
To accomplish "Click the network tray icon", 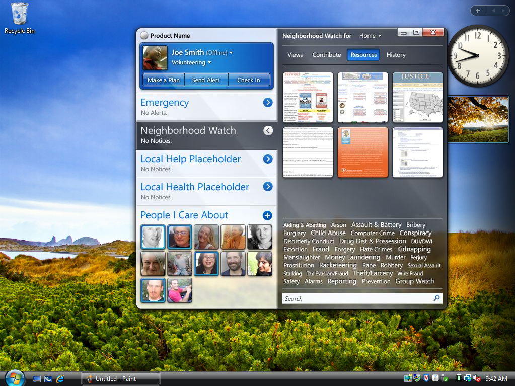I will (x=467, y=378).
